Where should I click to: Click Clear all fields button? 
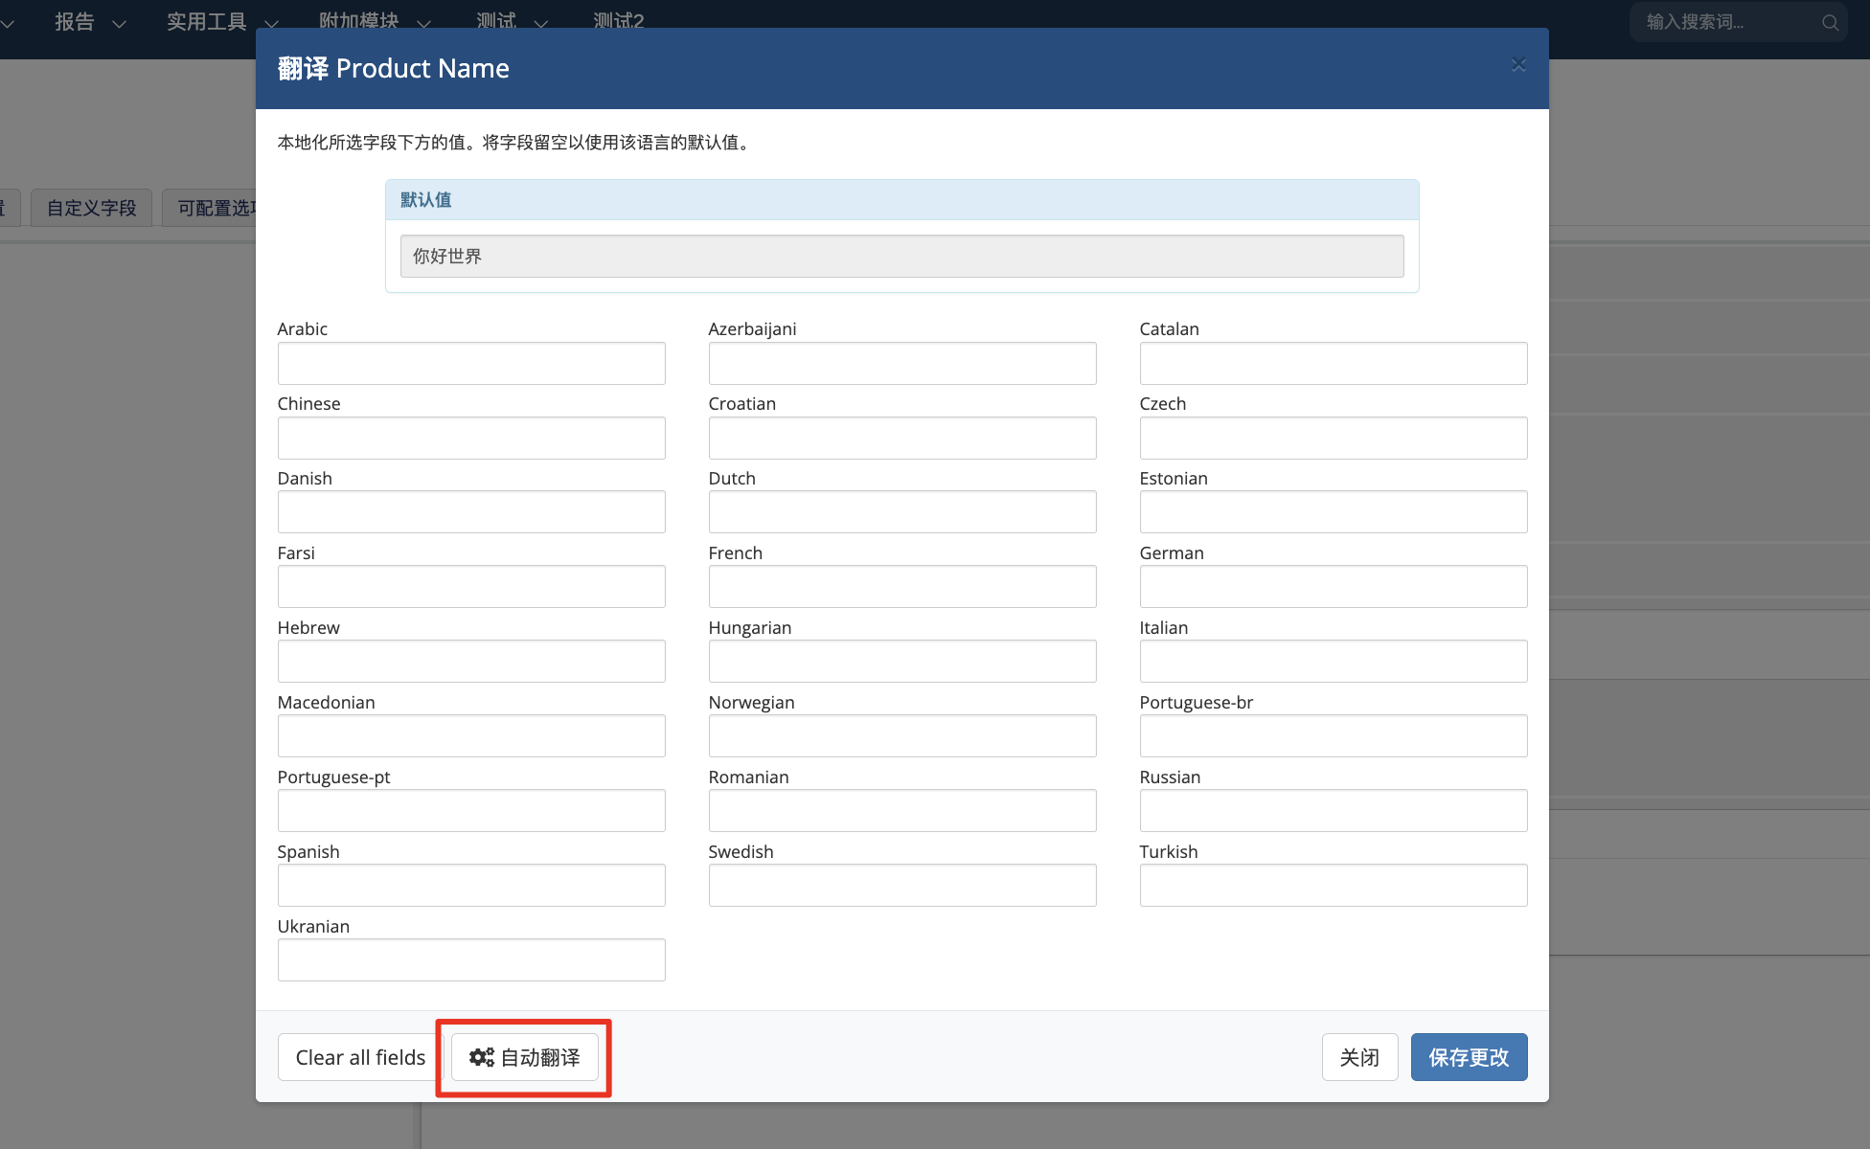coord(360,1057)
